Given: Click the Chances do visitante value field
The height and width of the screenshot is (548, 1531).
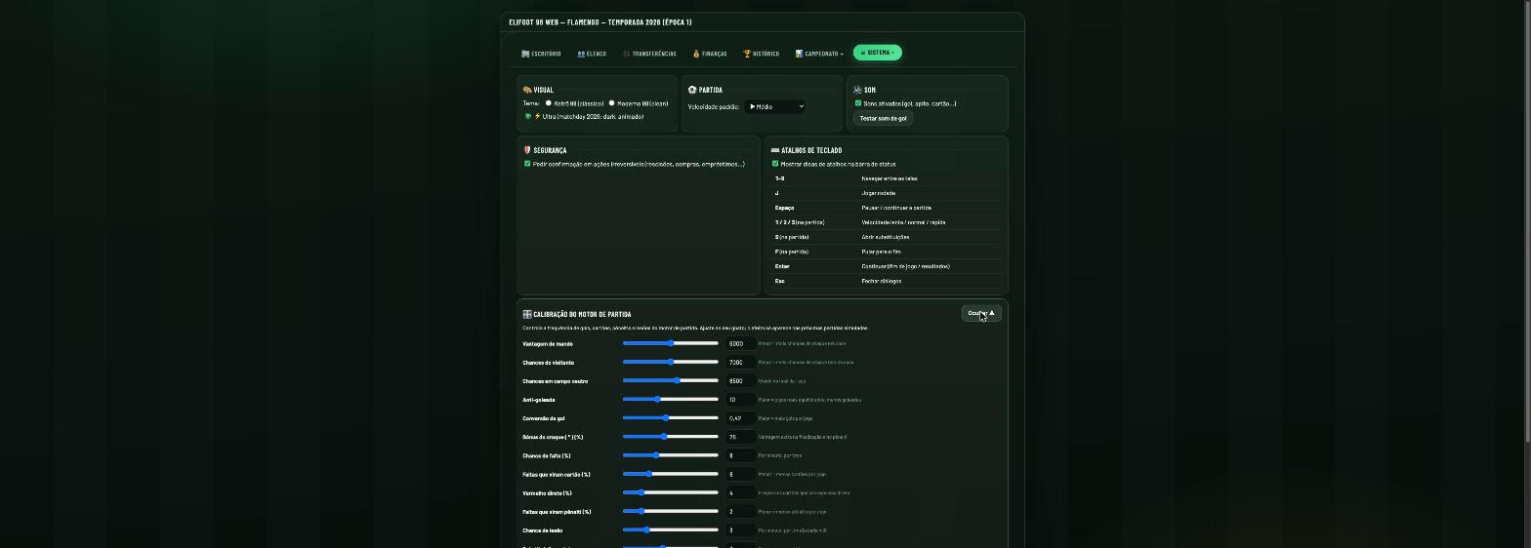Looking at the screenshot, I should coord(740,362).
